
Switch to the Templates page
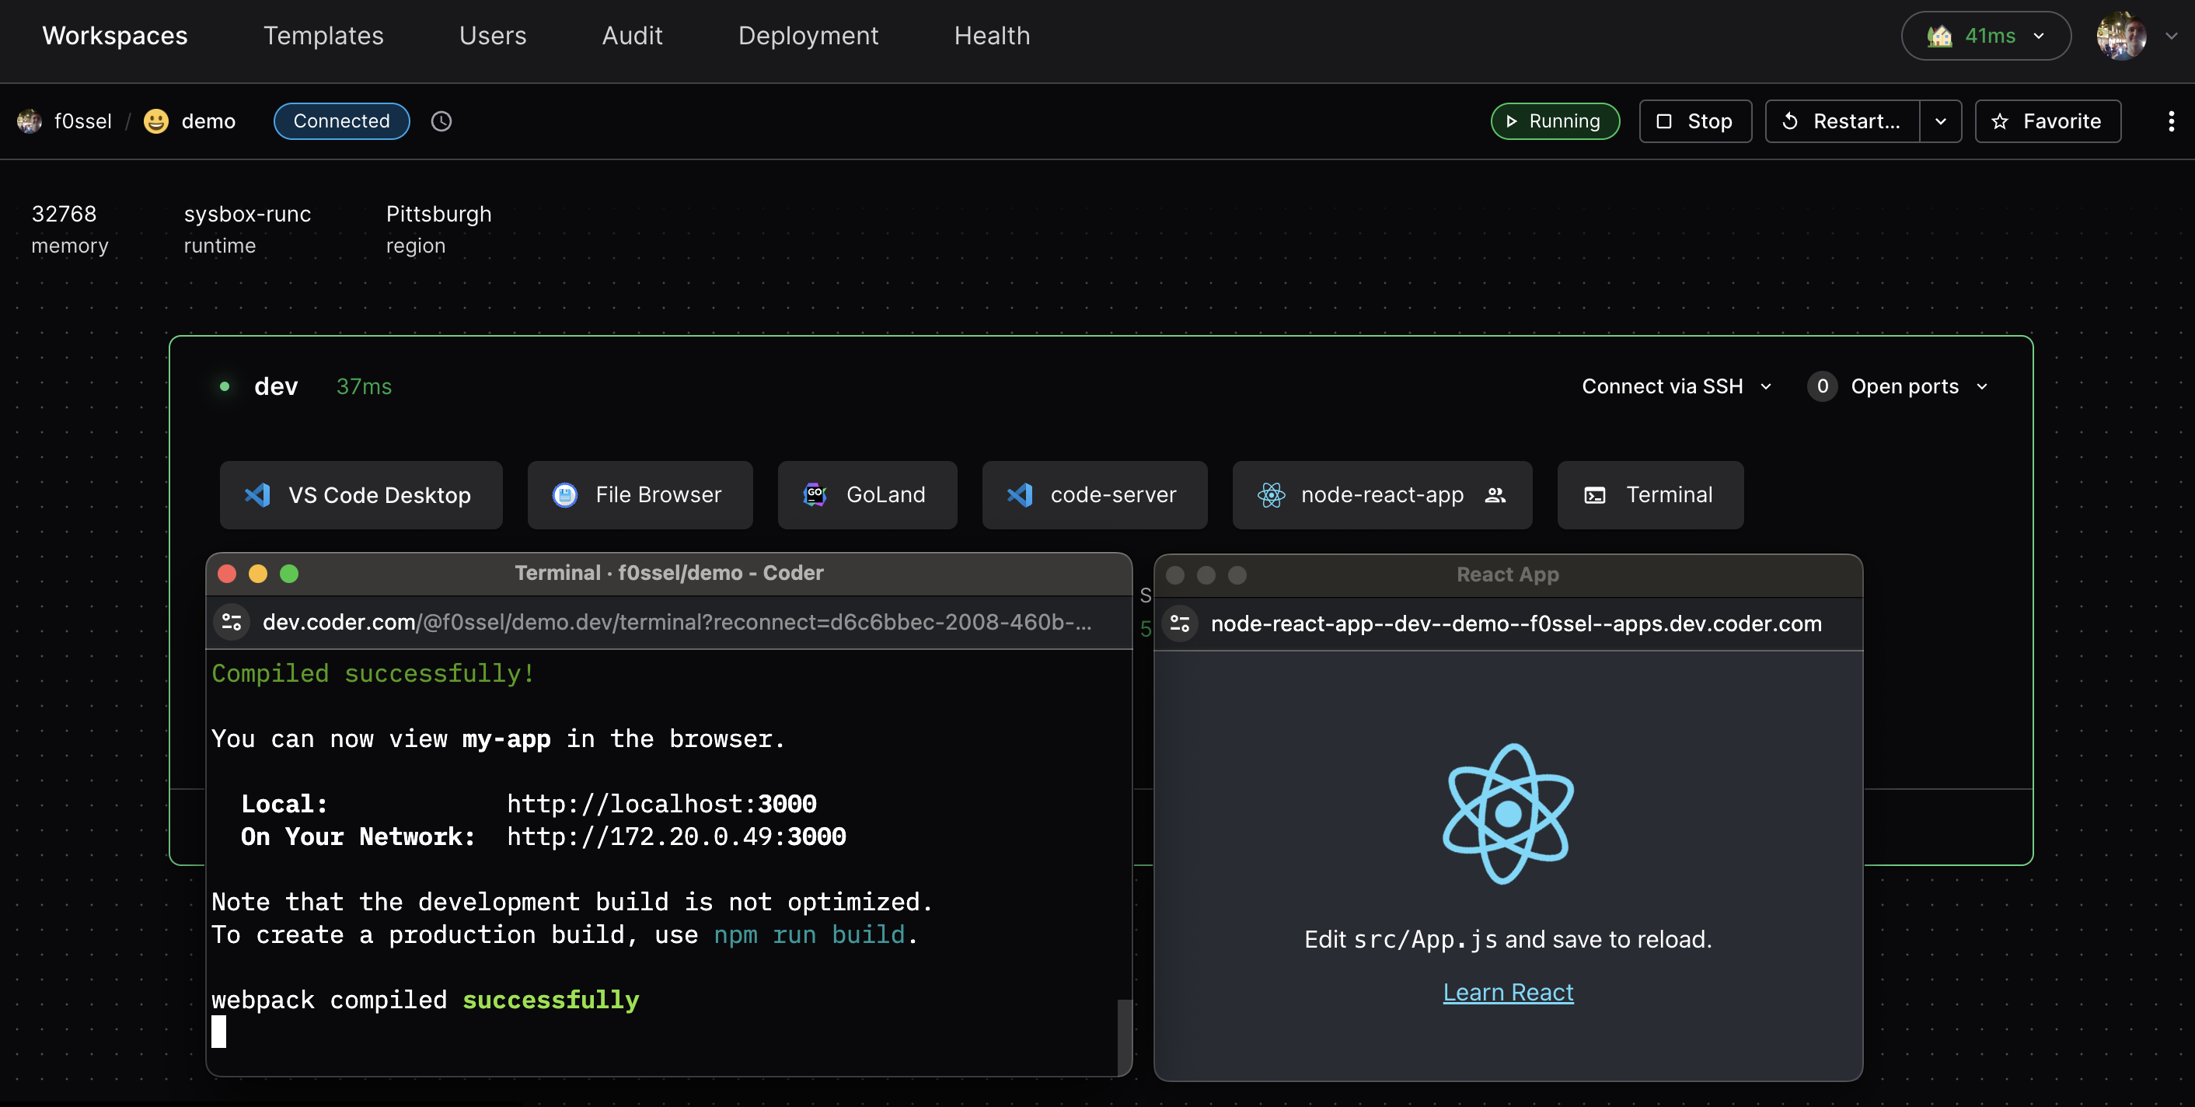coord(323,36)
